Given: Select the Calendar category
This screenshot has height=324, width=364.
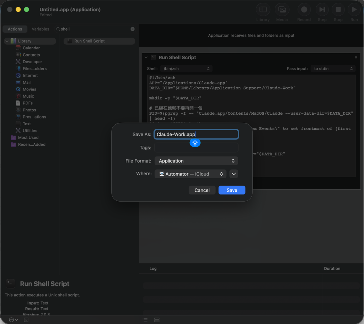Looking at the screenshot, I should (x=31, y=48).
